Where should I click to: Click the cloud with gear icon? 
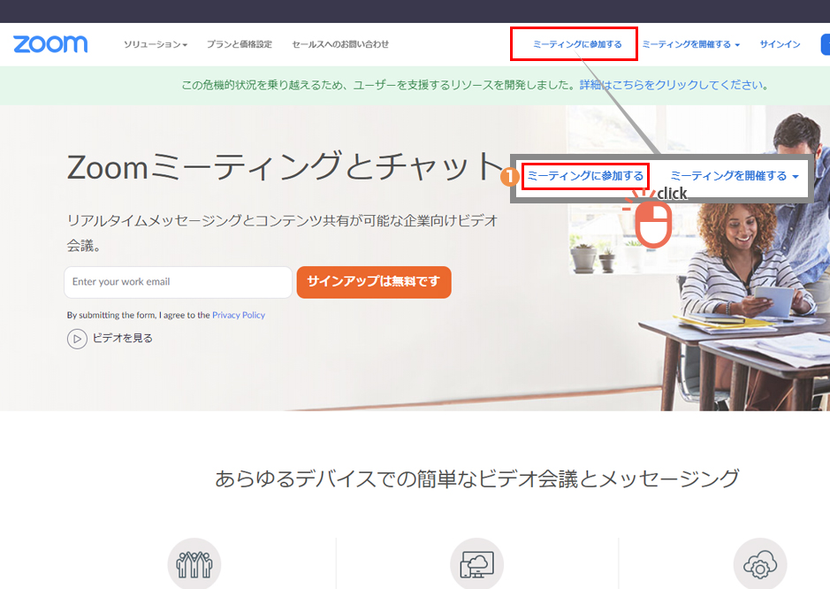(760, 564)
